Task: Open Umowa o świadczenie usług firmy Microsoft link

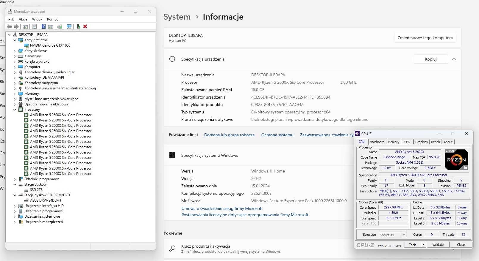Action: coord(222,208)
